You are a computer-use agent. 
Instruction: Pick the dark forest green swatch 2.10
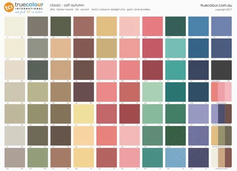[x=176, y=136]
